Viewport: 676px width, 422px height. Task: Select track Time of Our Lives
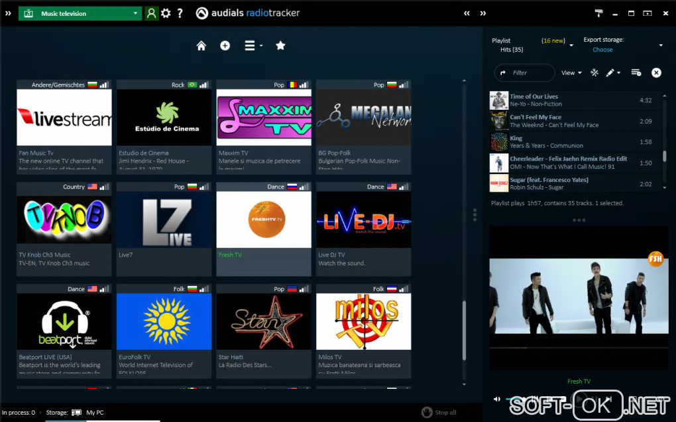575,101
